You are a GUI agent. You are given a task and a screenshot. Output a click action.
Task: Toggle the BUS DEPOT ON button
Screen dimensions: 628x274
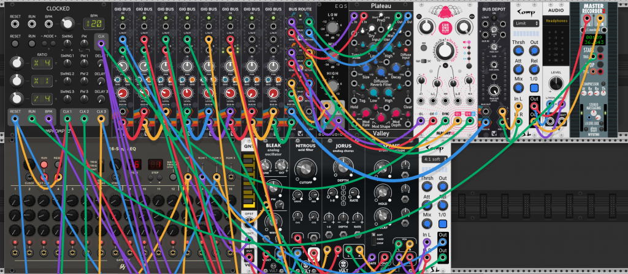pos(494,18)
